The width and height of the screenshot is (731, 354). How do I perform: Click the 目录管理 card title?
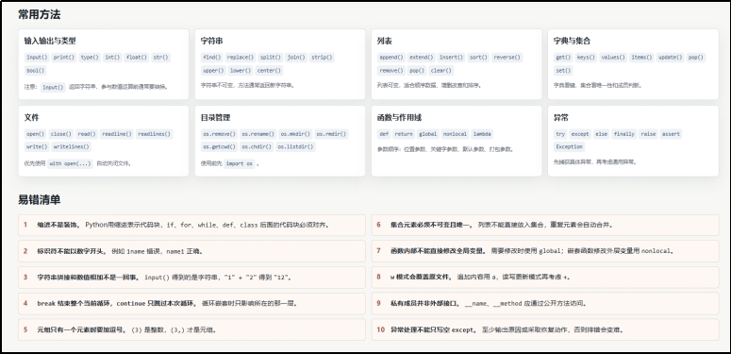[215, 118]
